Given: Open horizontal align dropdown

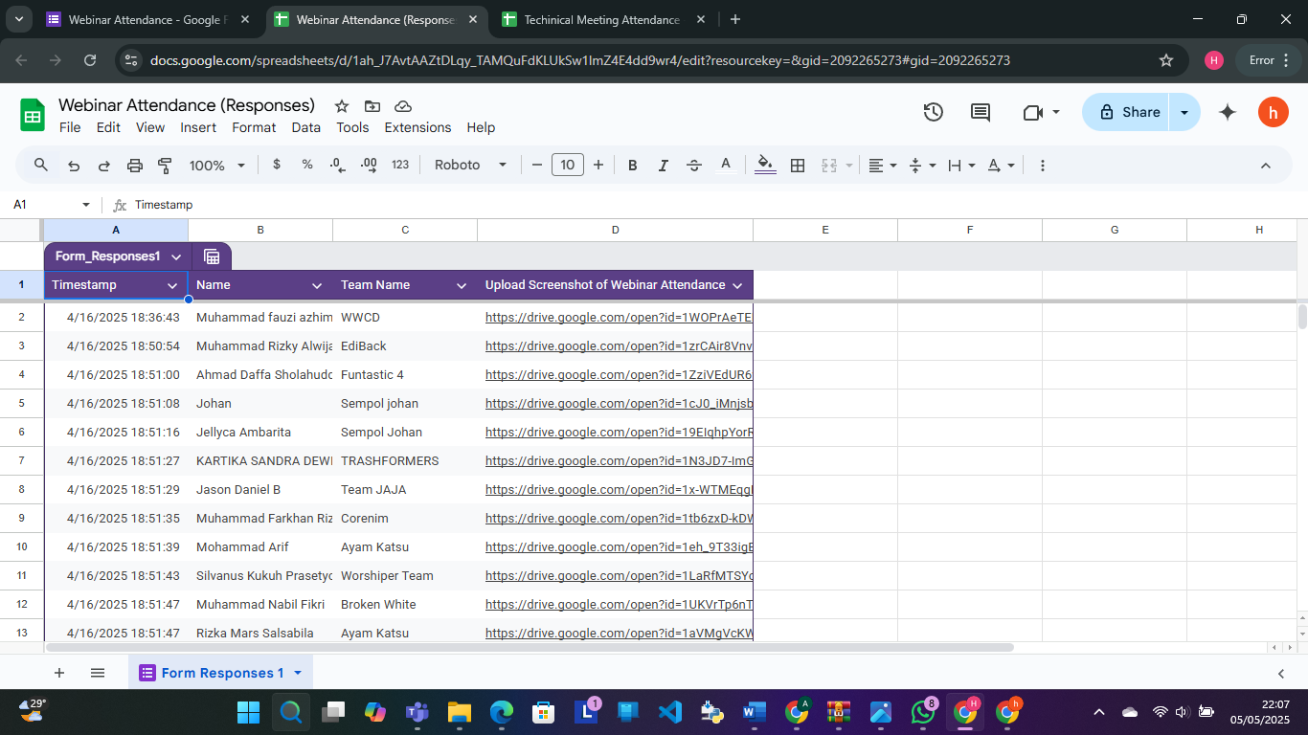Looking at the screenshot, I should click(882, 166).
